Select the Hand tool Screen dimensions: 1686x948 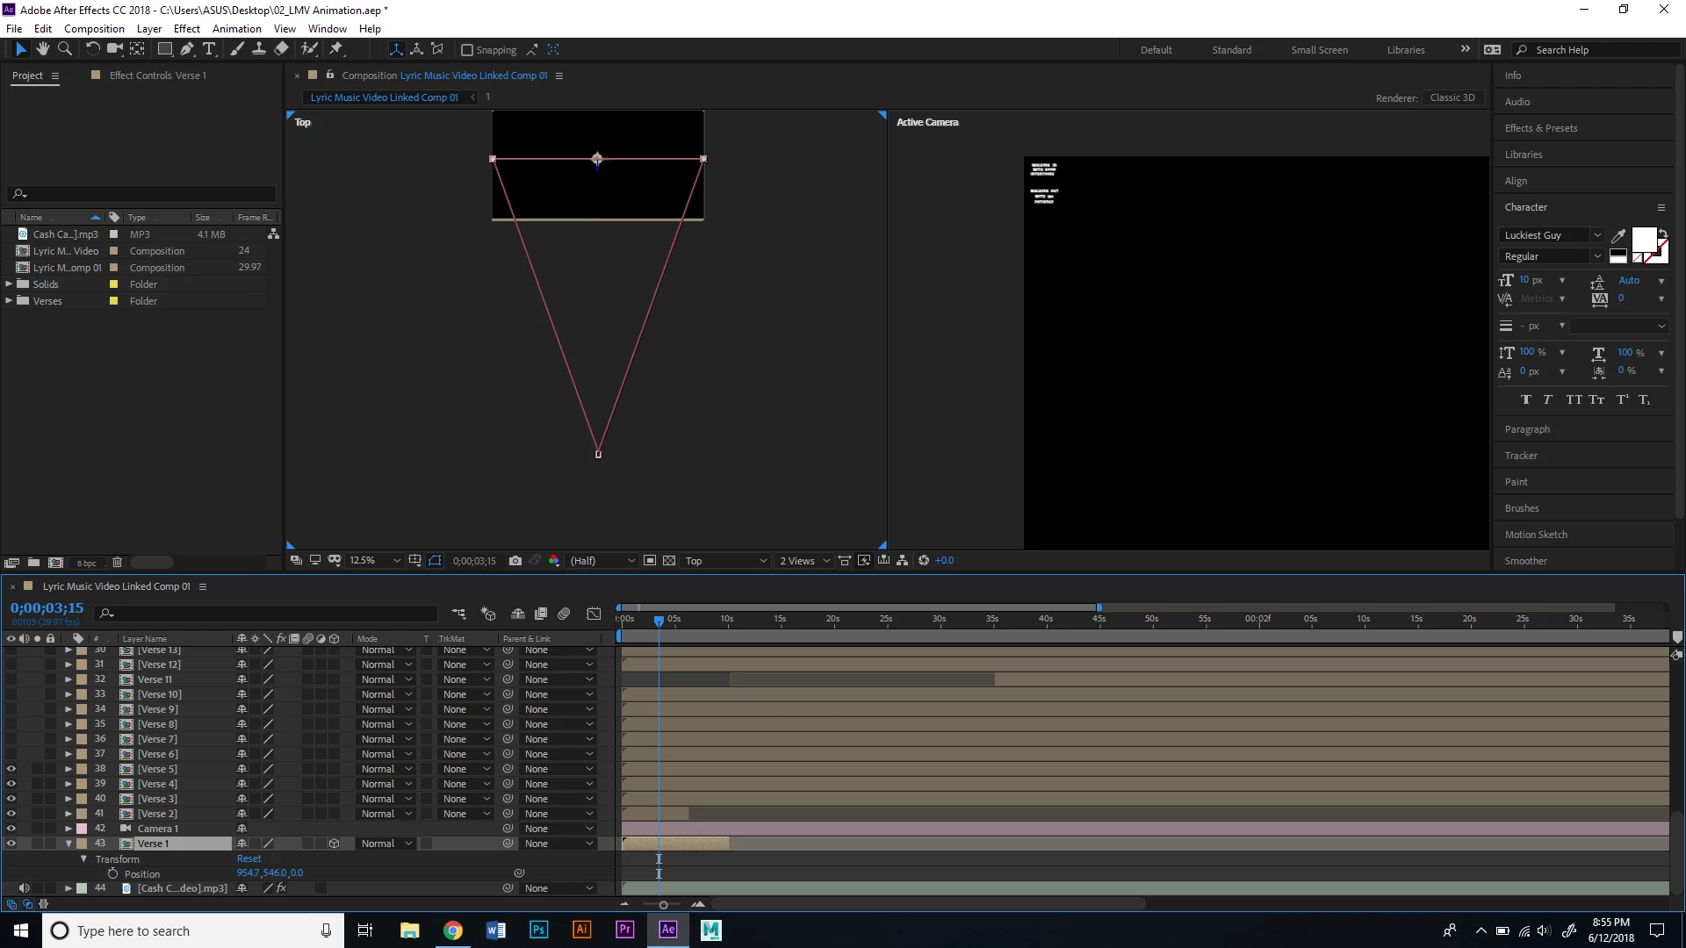click(x=42, y=49)
